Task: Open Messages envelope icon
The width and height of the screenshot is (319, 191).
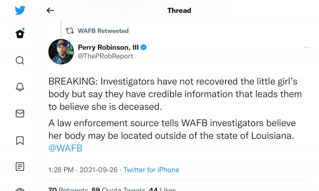Action: (20, 114)
